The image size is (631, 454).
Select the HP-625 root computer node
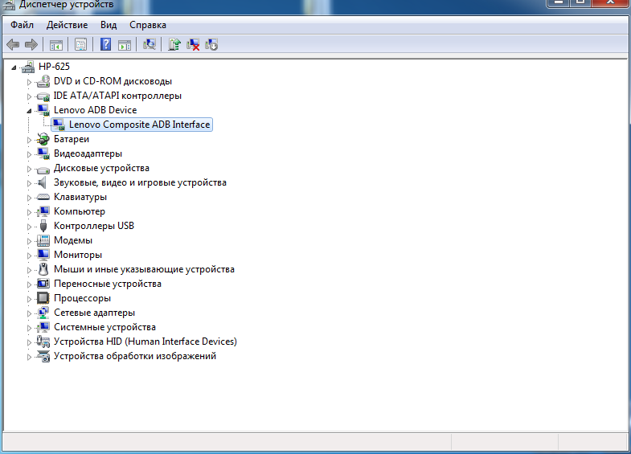pyautogui.click(x=54, y=67)
